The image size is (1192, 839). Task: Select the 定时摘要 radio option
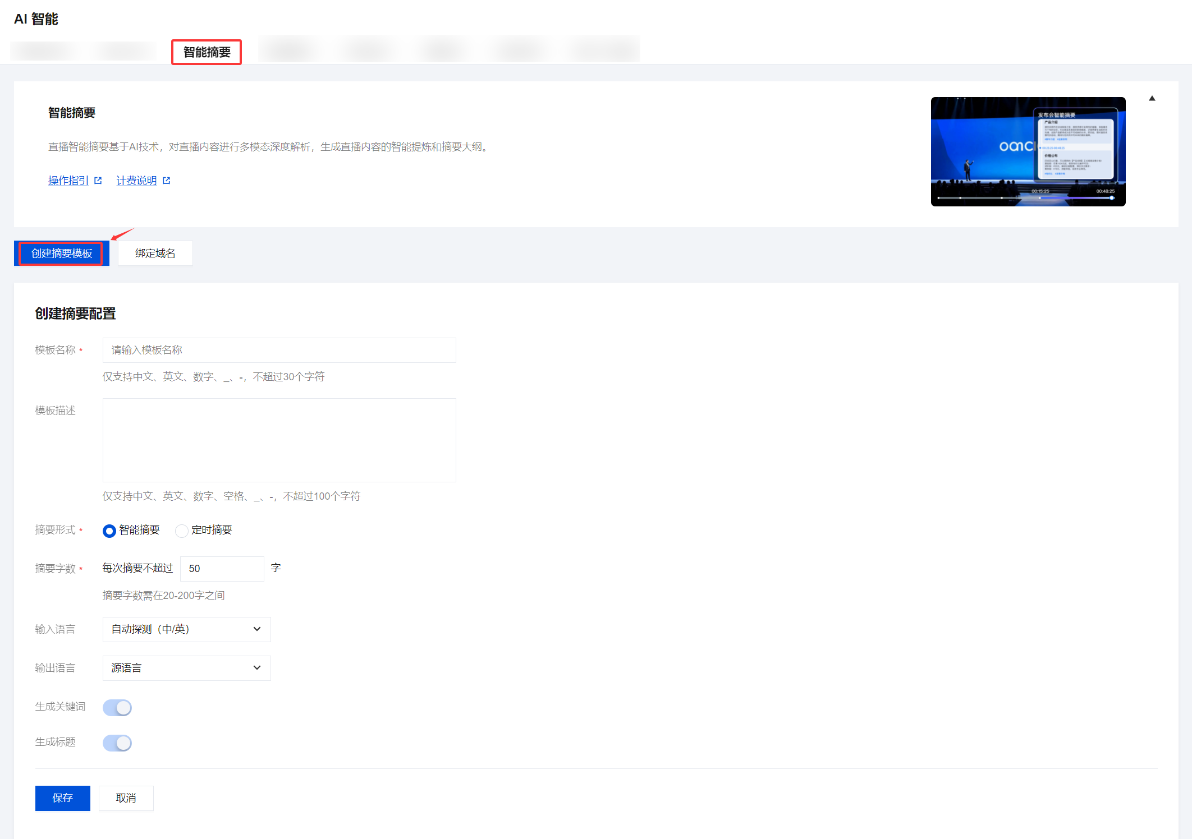click(182, 531)
